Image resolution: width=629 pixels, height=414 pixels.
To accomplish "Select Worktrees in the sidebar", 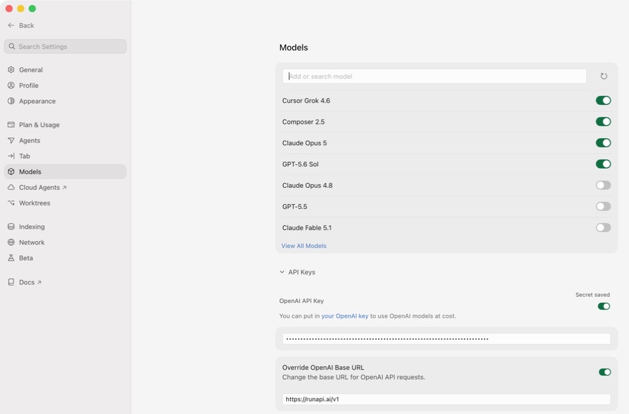I will pos(65,203).
